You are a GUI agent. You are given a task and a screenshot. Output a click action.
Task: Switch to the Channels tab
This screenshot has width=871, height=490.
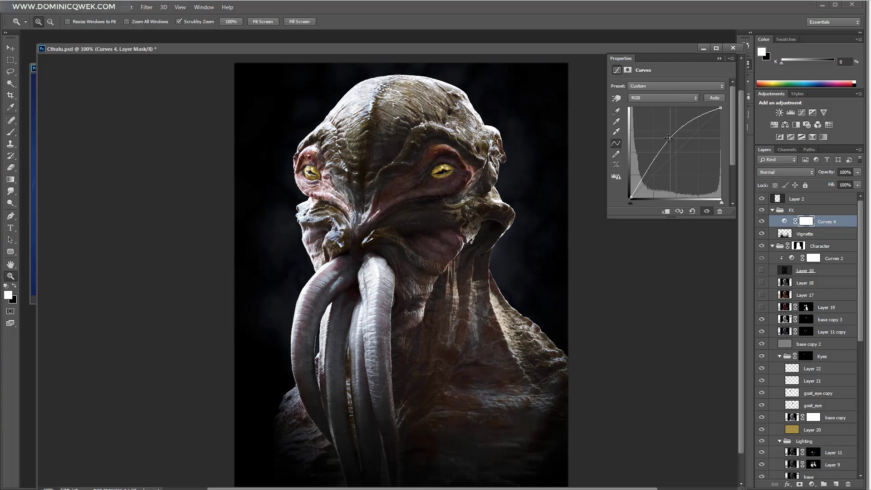(x=787, y=149)
